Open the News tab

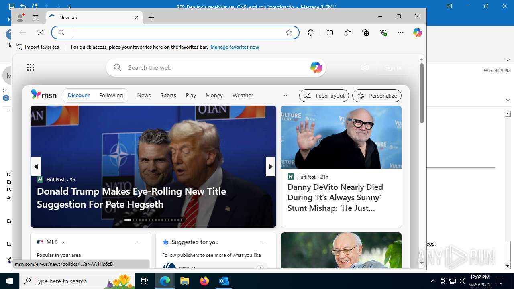coord(144,95)
